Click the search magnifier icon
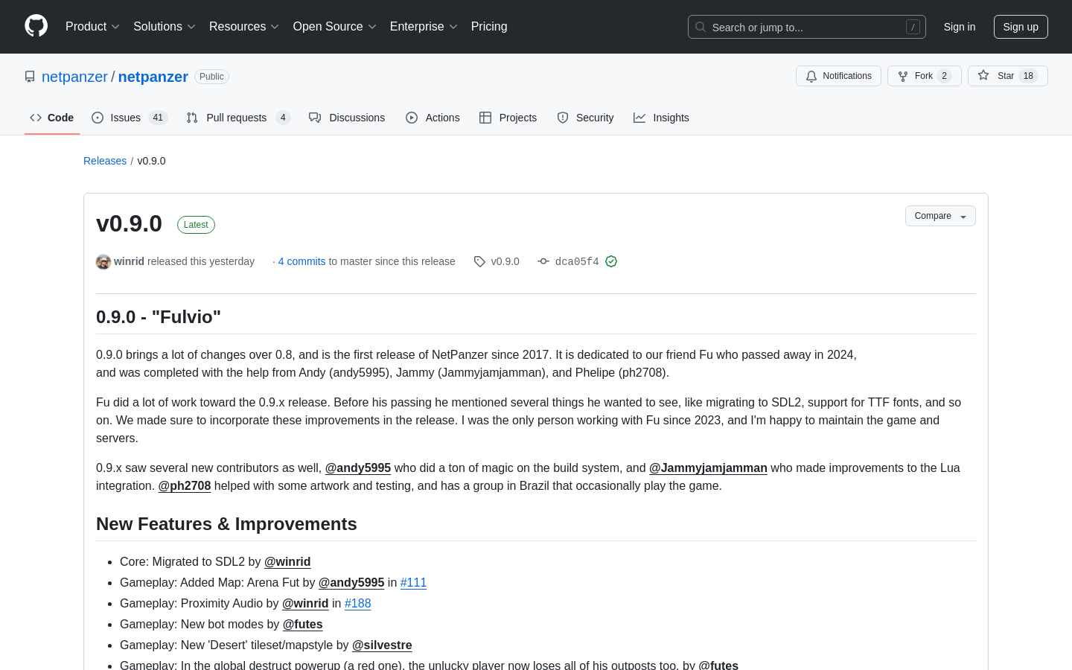Viewport: 1072px width, 670px height. 701,27
